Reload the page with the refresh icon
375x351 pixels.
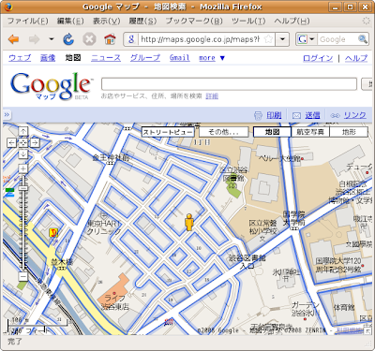tap(68, 39)
